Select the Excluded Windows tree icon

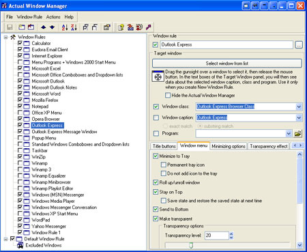[20, 245]
